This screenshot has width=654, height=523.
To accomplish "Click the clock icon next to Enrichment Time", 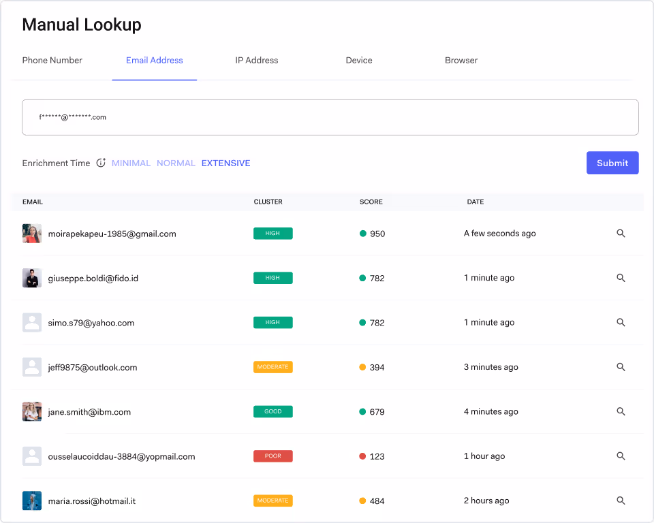I will click(x=101, y=163).
